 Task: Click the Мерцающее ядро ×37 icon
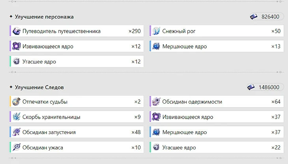tap(156, 132)
